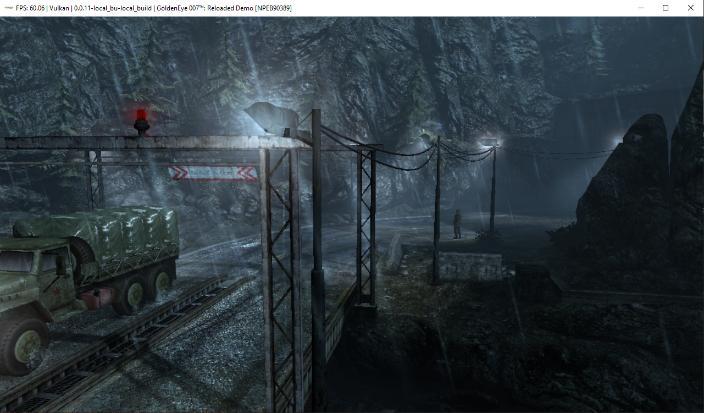Click the red-and-white chevron barrier sign
This screenshot has width=704, height=413.
tap(213, 173)
